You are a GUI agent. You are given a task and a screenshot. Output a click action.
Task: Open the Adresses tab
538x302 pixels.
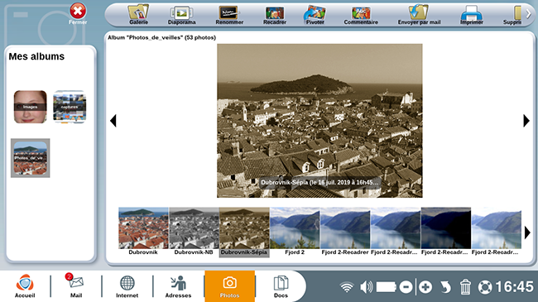click(178, 285)
